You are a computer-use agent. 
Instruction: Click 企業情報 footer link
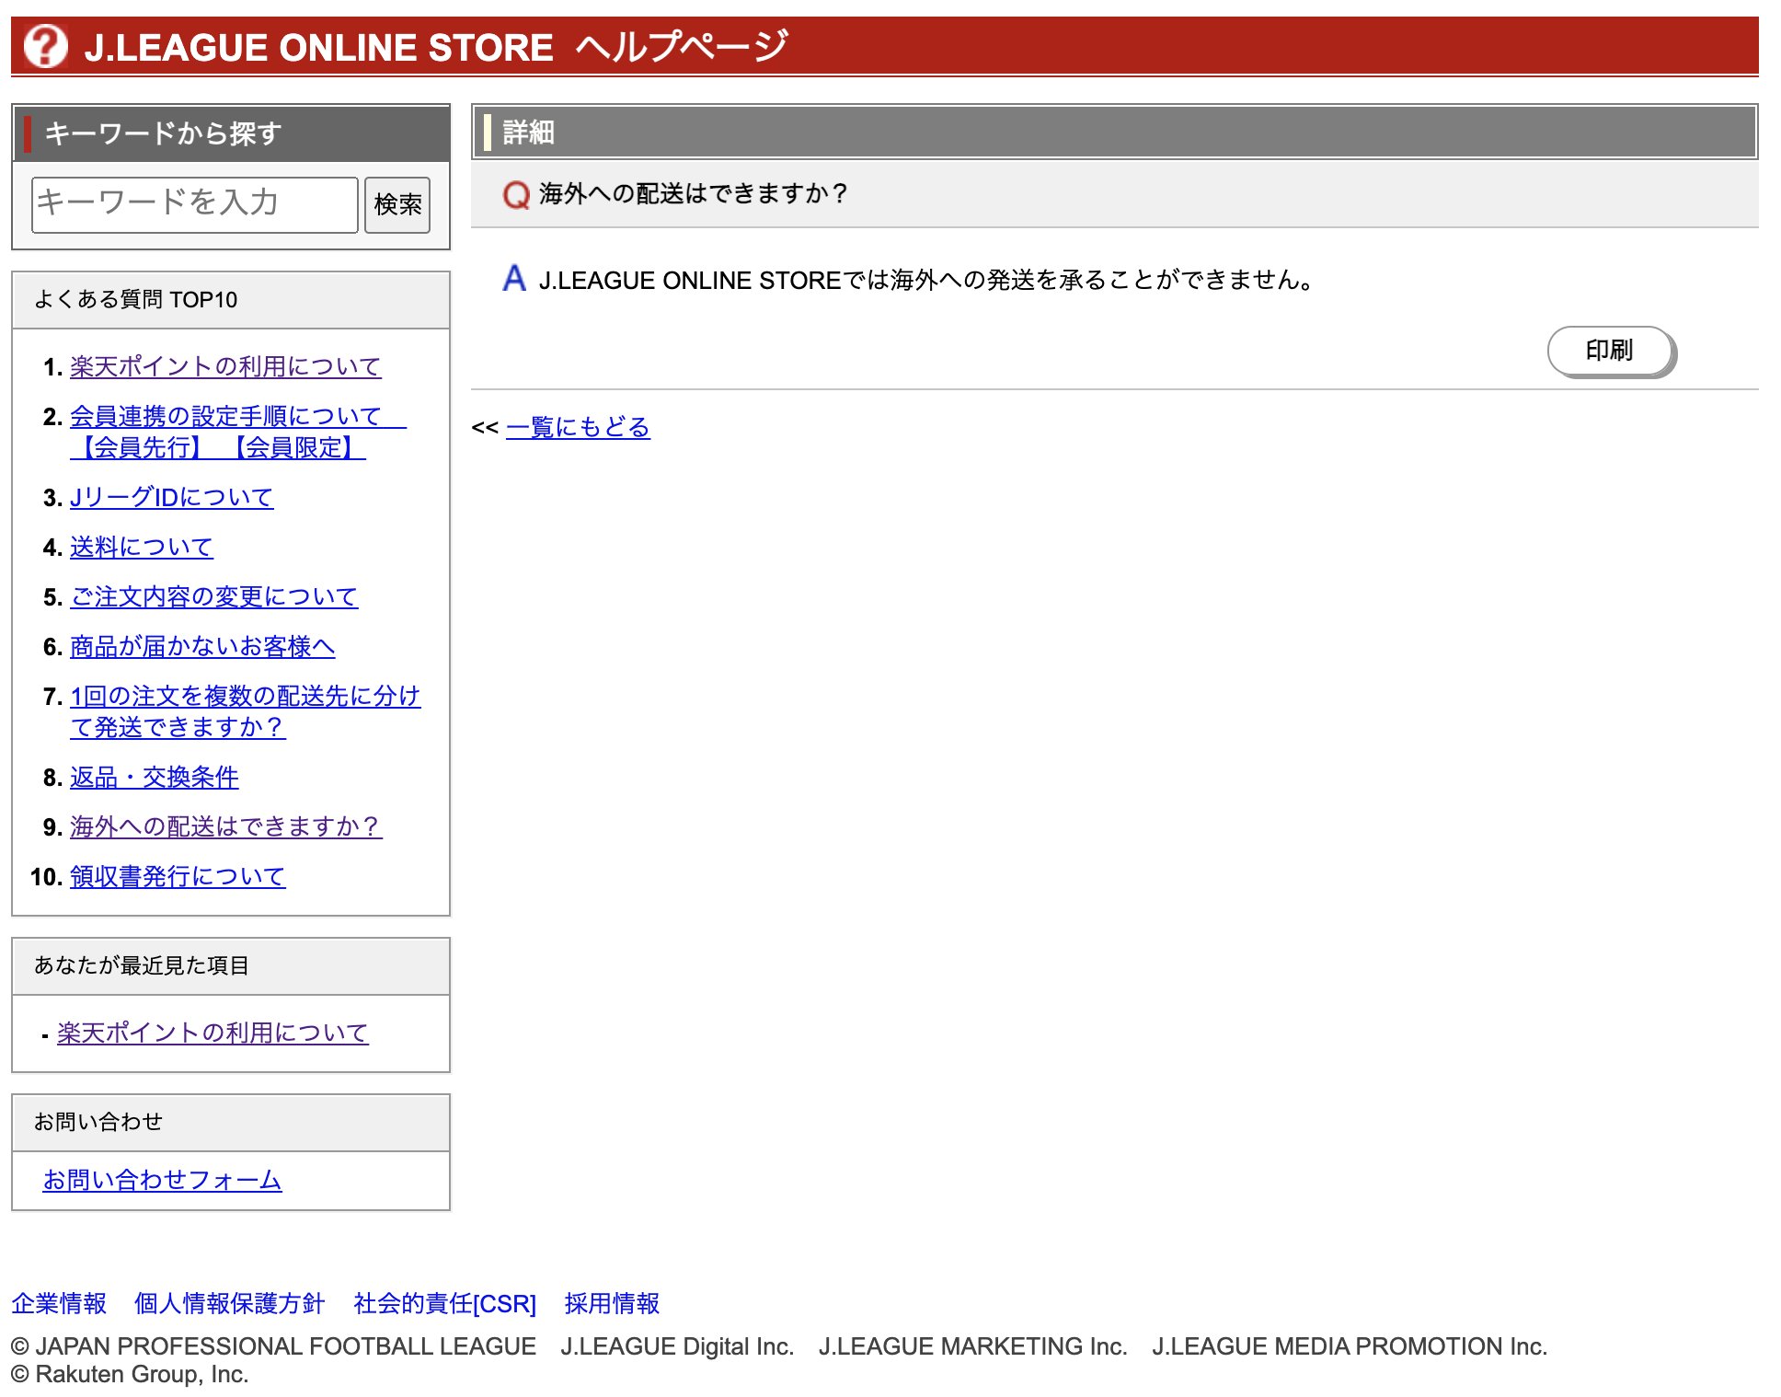click(59, 1303)
